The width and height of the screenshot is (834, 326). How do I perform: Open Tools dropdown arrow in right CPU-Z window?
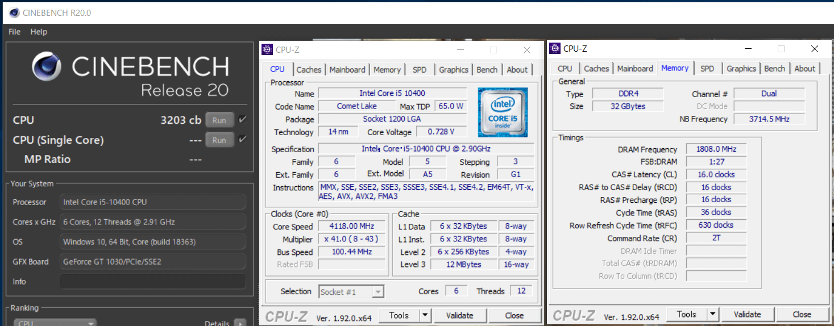click(x=713, y=314)
